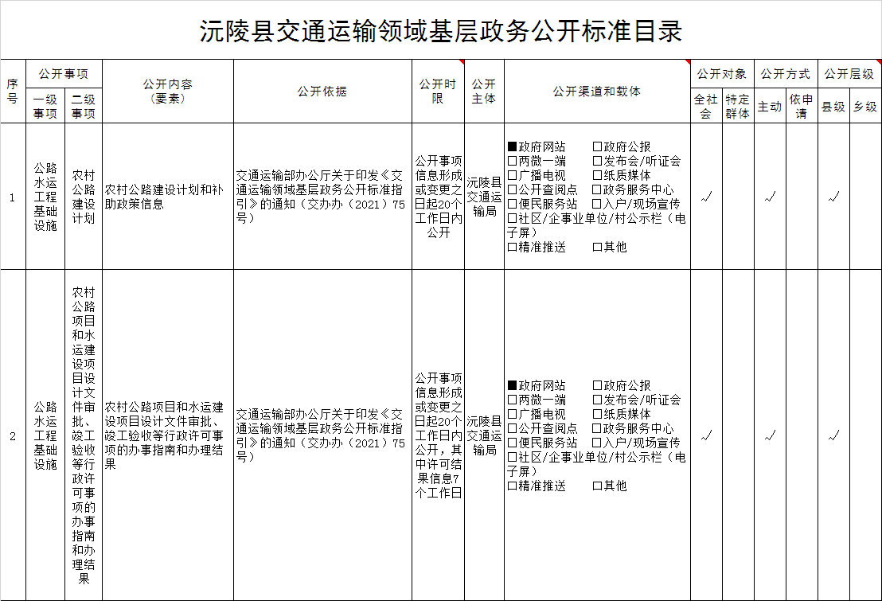Click the 特定群体 header cell
The height and width of the screenshot is (601, 882).
click(738, 106)
